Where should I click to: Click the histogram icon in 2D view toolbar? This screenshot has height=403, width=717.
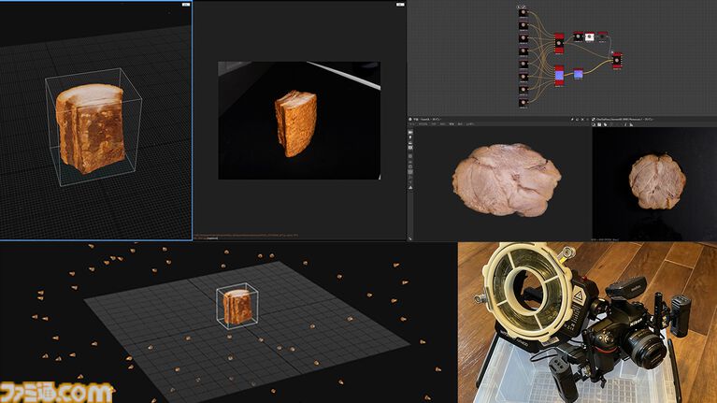tap(631, 124)
